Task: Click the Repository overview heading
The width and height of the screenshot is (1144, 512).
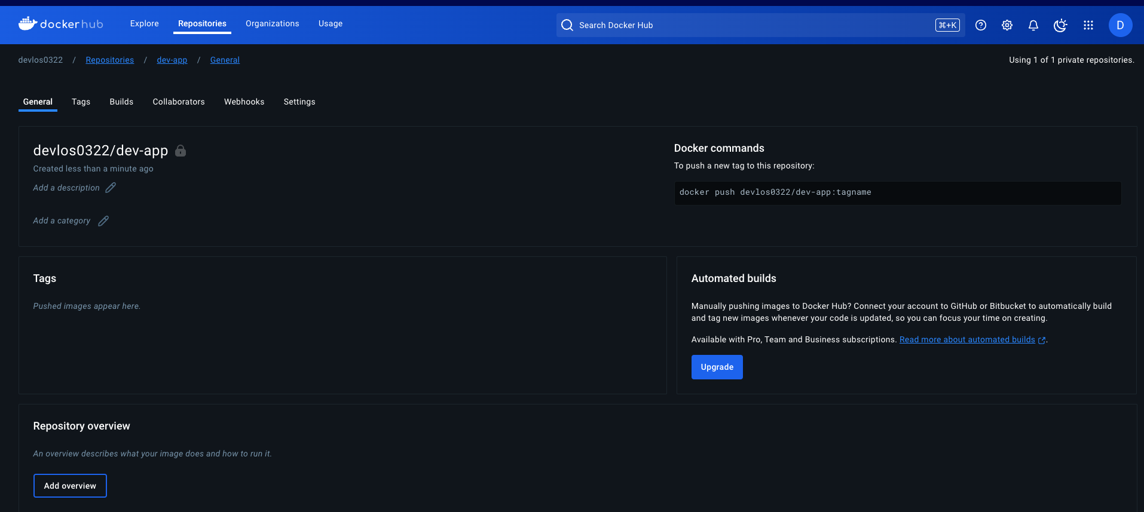Action: pyautogui.click(x=81, y=426)
